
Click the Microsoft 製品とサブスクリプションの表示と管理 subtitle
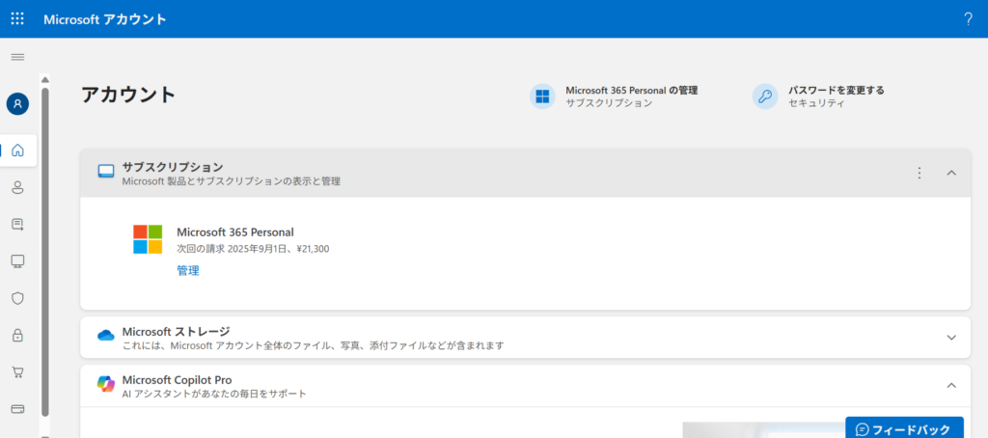click(x=232, y=181)
